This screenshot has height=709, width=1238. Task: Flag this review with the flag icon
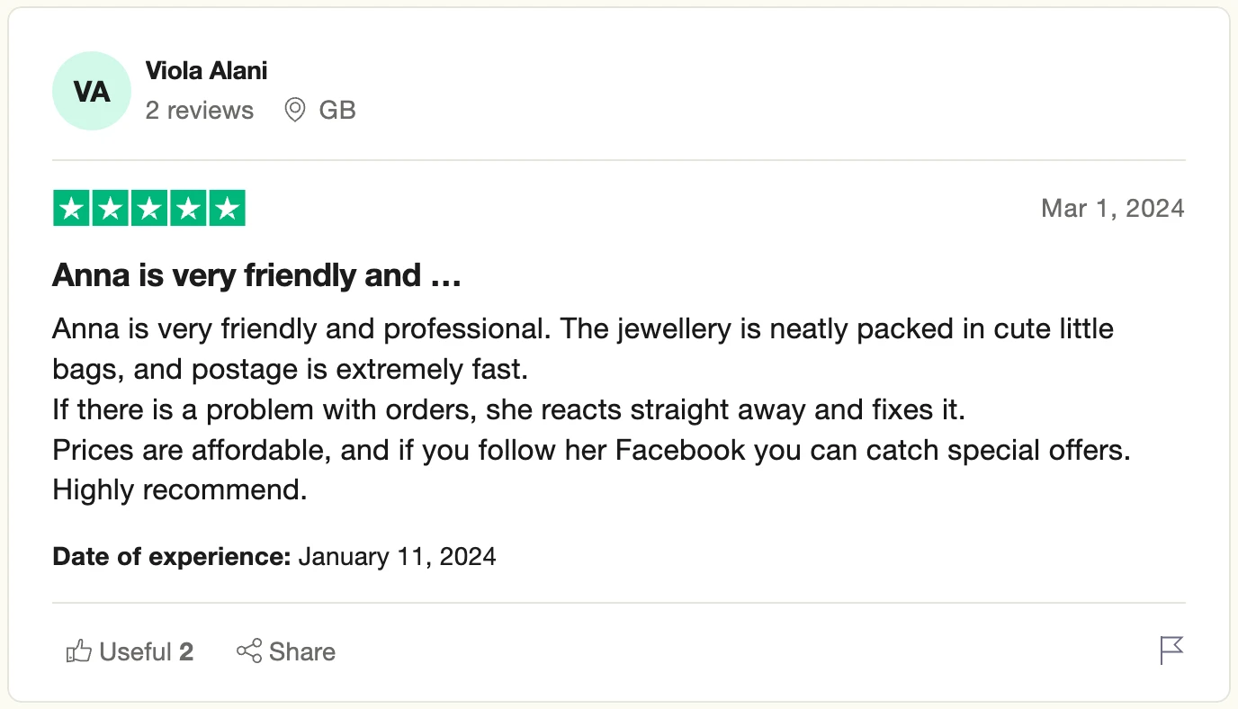1171,650
